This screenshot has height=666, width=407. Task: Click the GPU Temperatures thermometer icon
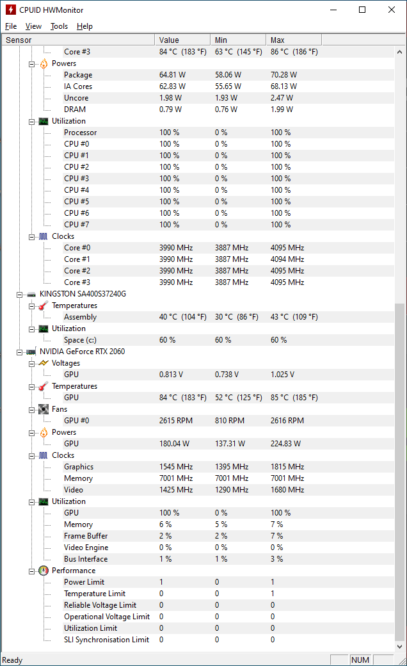44,386
